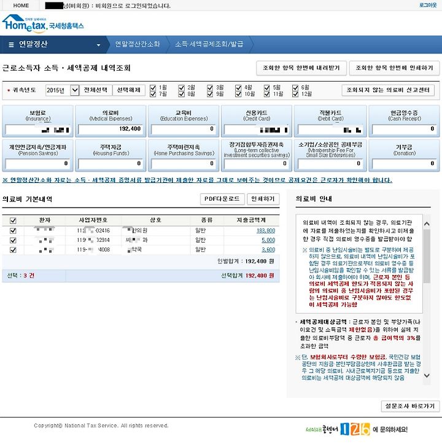This screenshot has width=442, height=447.
Task: Click the 로그아웃 link
Action: 428,5
